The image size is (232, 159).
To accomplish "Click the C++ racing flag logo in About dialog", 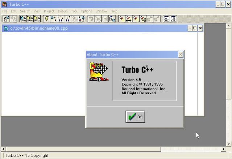I will tap(99, 72).
